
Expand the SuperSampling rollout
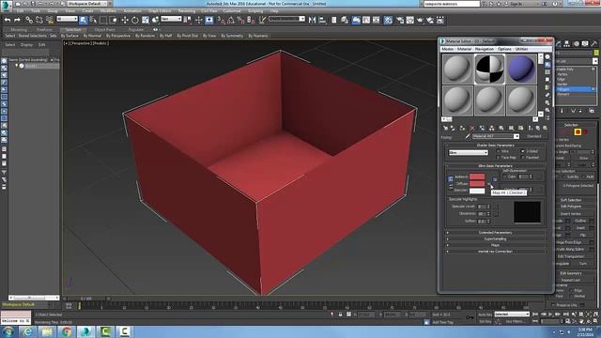pos(495,238)
